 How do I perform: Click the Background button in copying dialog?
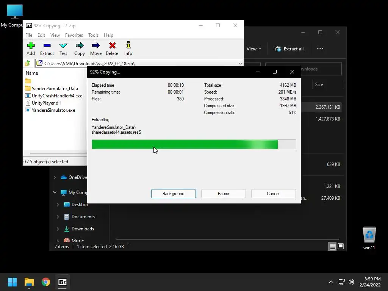(174, 194)
